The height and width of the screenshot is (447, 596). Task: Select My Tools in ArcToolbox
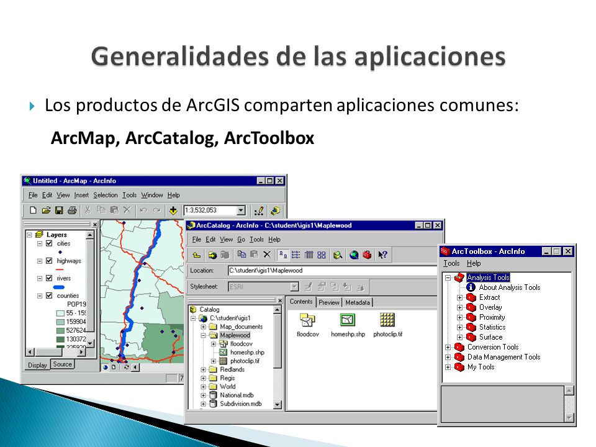481,367
